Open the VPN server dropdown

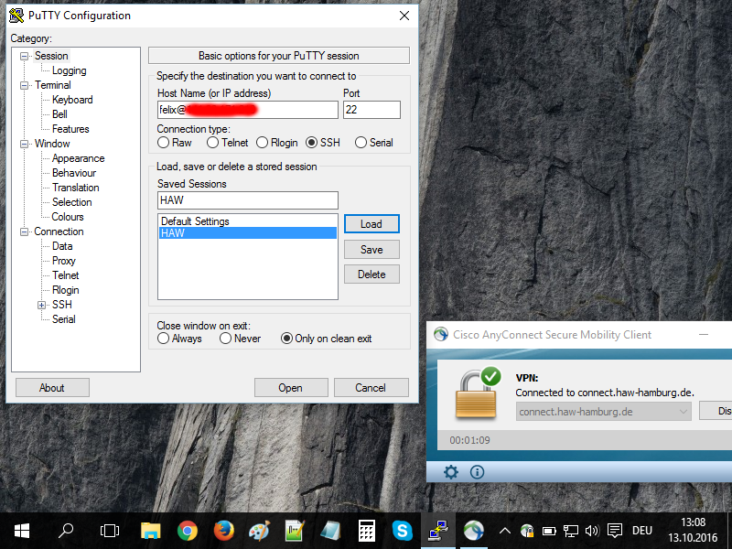tap(682, 412)
